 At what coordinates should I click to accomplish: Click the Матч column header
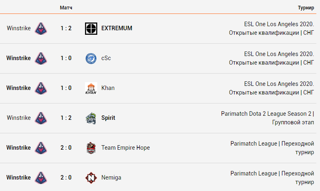pyautogui.click(x=66, y=8)
